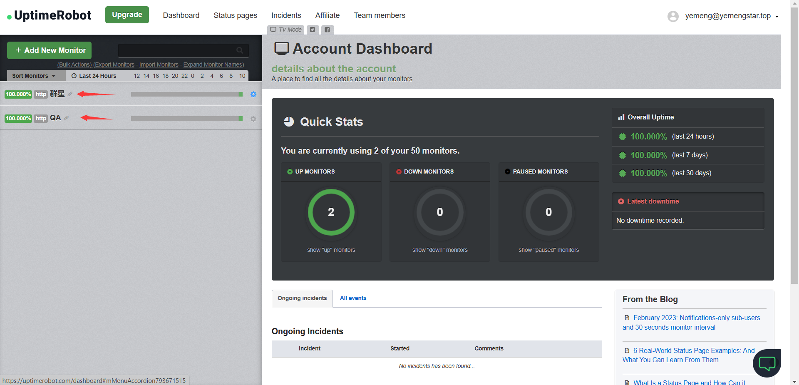Click the Facebook share icon

[x=328, y=30]
